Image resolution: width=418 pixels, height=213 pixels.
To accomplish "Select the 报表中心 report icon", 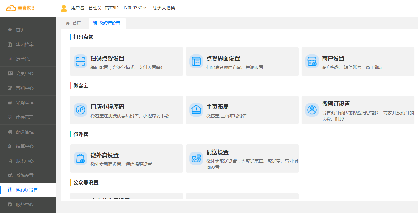I will [x=10, y=161].
